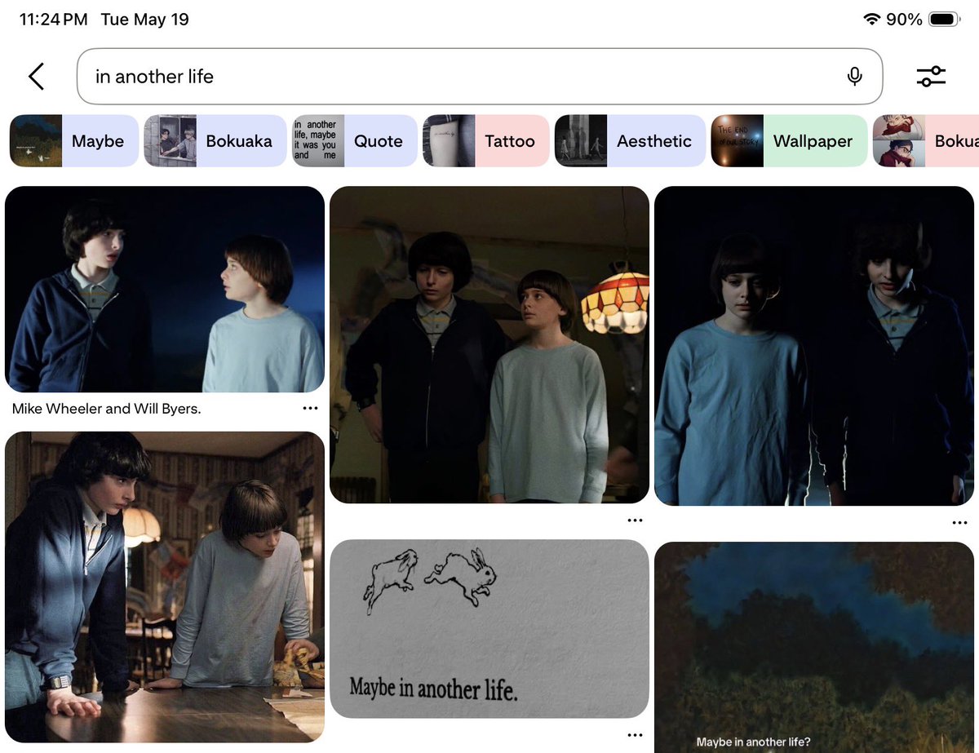979x753 pixels.
Task: Open three-dot menu under rabbits quote pin
Action: click(x=635, y=735)
